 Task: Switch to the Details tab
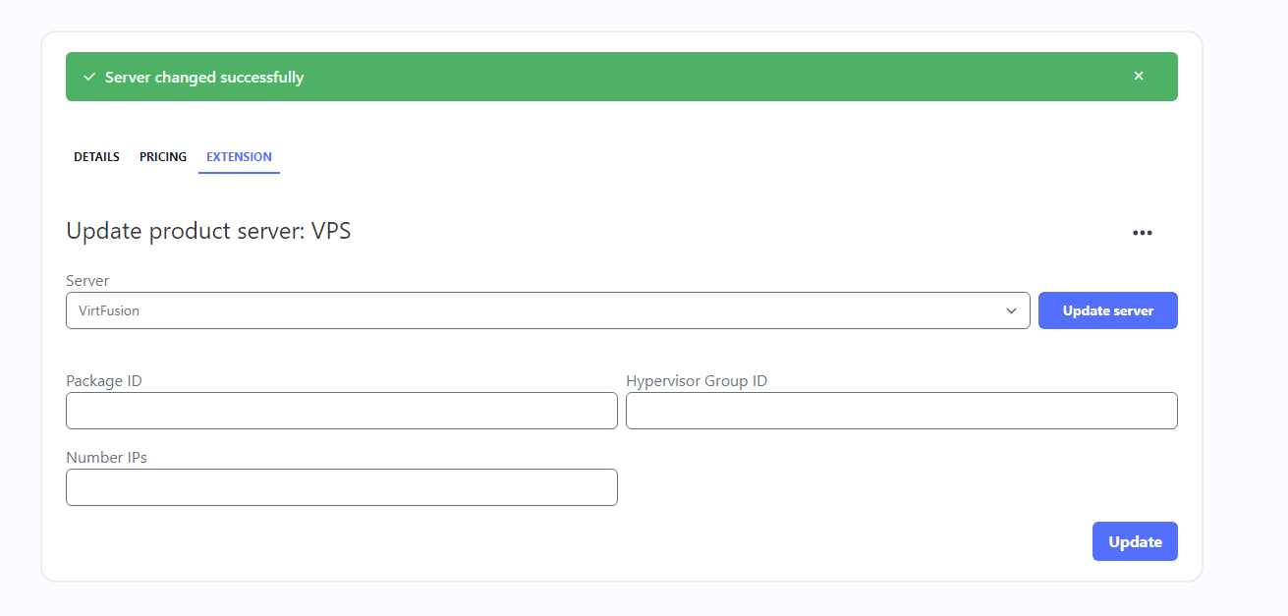pyautogui.click(x=96, y=156)
